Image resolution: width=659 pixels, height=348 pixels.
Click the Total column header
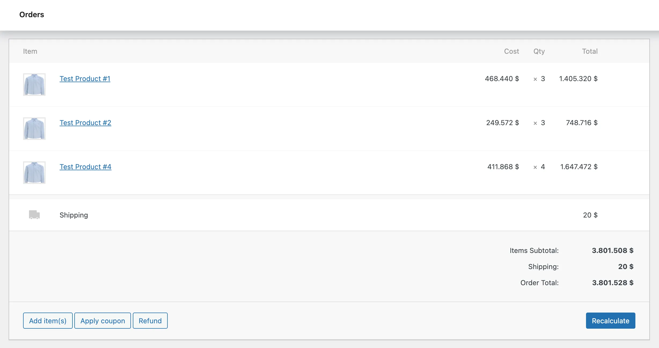590,51
